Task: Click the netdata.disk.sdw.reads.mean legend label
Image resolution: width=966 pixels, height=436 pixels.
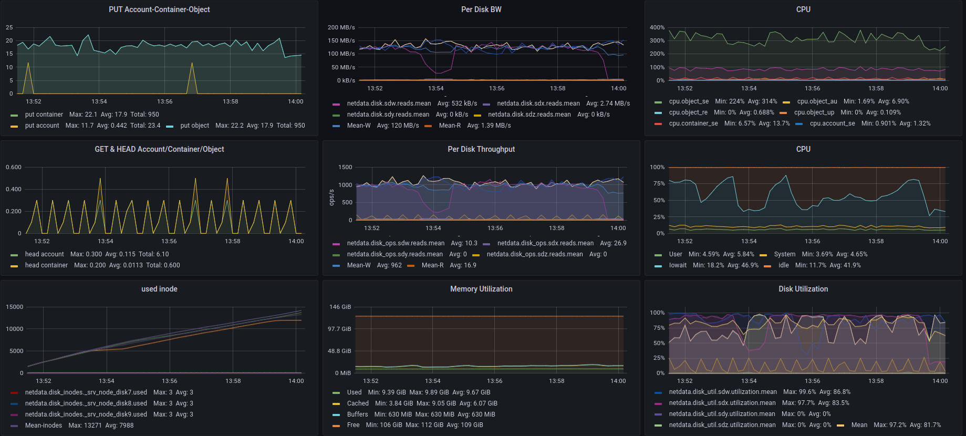Action: (389, 103)
